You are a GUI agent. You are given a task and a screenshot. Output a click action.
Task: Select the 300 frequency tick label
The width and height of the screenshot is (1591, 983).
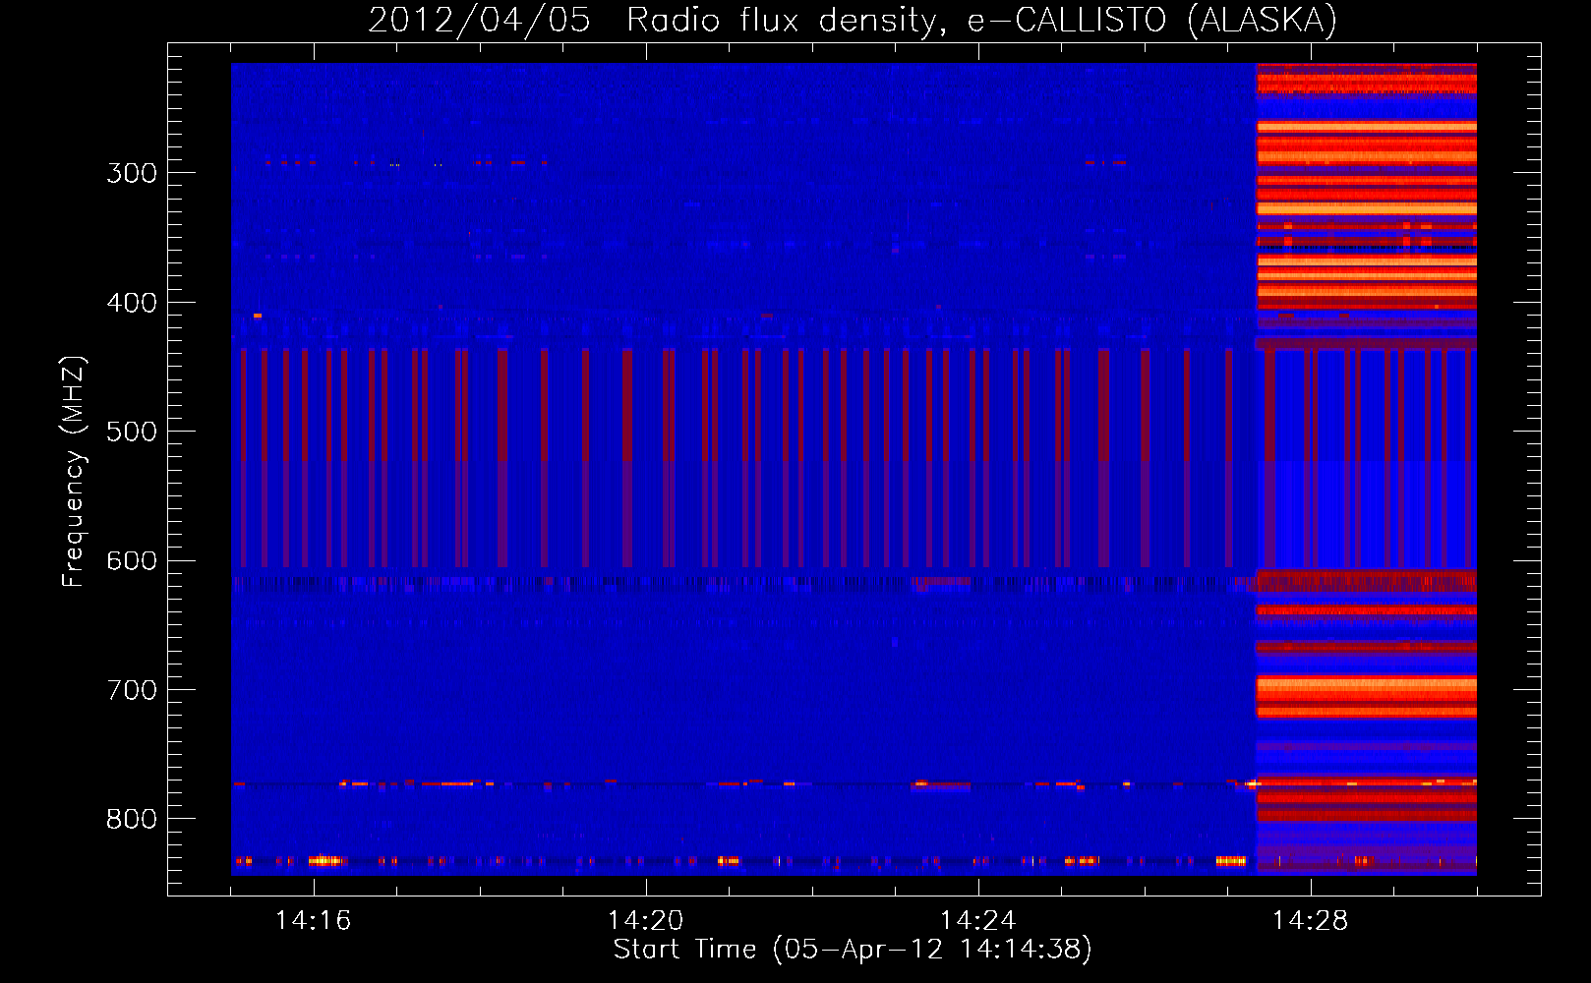(x=132, y=173)
